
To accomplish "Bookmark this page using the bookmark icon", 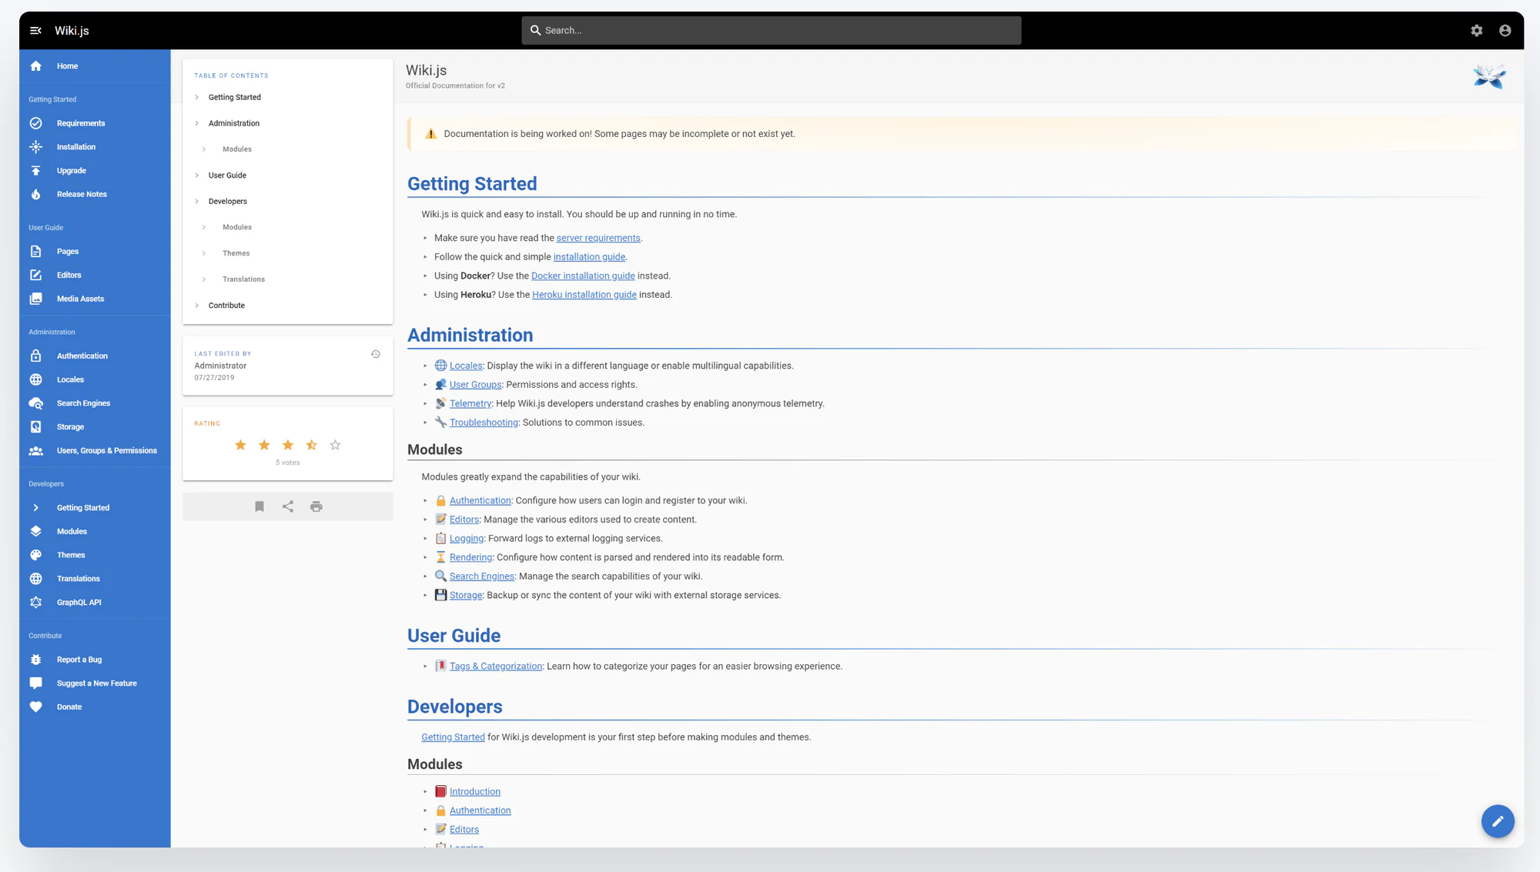I will [x=259, y=506].
